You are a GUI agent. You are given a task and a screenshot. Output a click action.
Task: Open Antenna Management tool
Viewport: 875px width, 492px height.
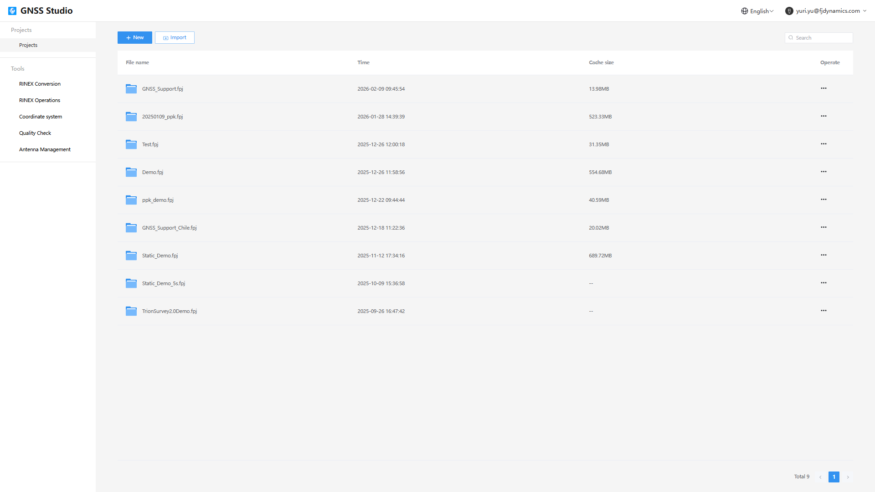coord(45,149)
